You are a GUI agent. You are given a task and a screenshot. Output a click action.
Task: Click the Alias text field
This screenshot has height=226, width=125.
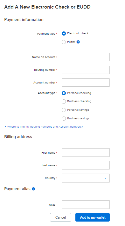(86, 204)
